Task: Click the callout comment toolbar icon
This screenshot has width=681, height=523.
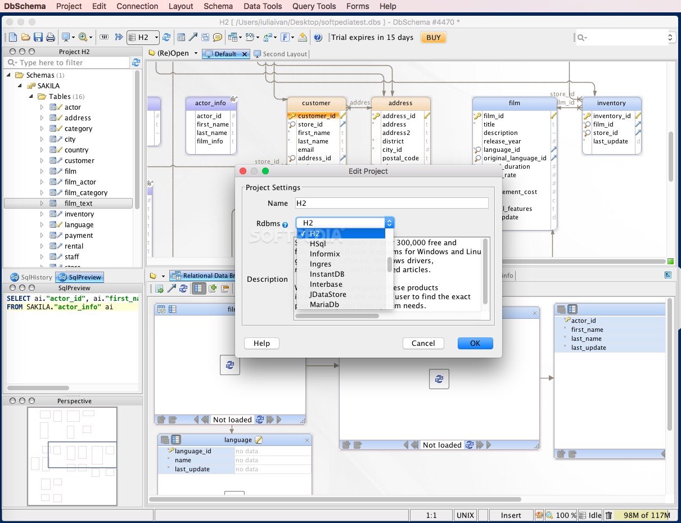Action: pyautogui.click(x=217, y=38)
